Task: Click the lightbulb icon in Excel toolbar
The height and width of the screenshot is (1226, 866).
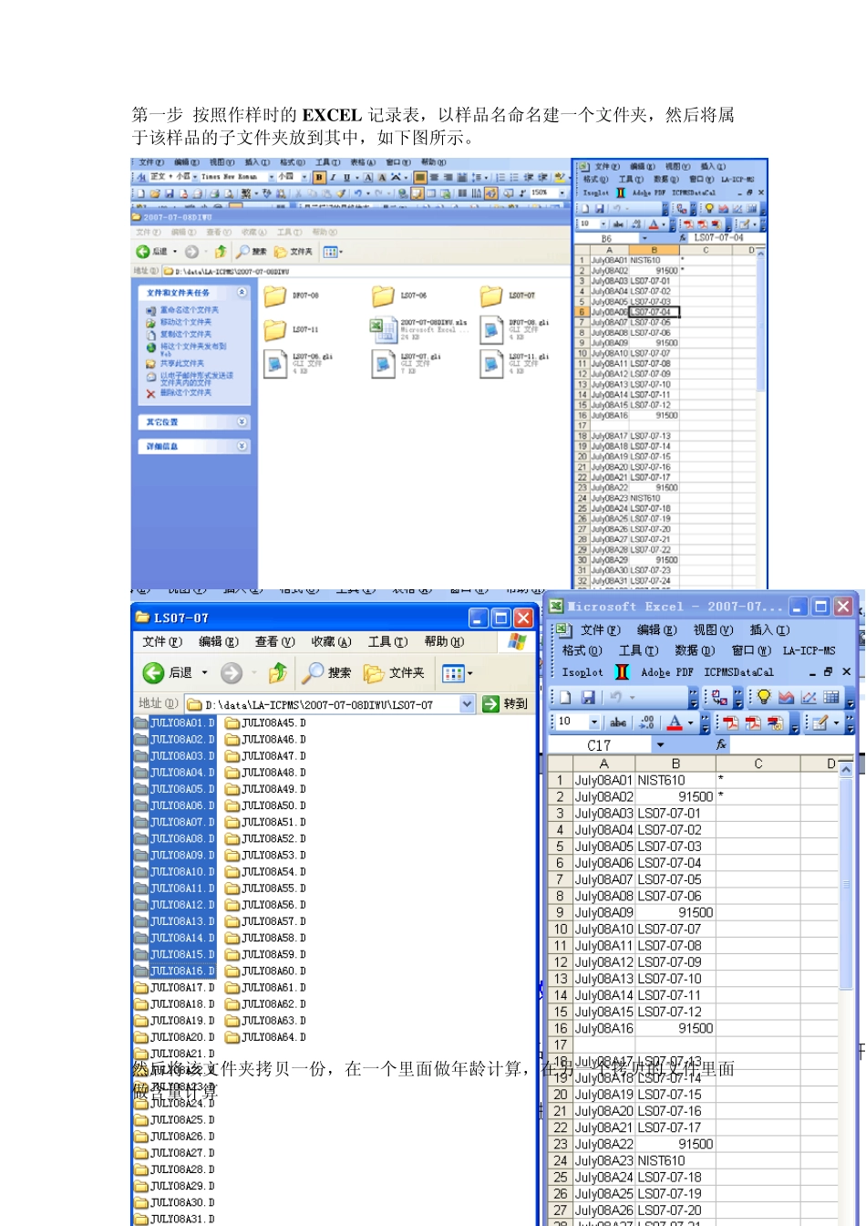Action: pyautogui.click(x=763, y=698)
